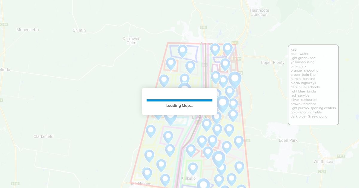Viewport: 359px width, 188px height.
Task: Click the Eden Park place label
Action: [x=288, y=140]
